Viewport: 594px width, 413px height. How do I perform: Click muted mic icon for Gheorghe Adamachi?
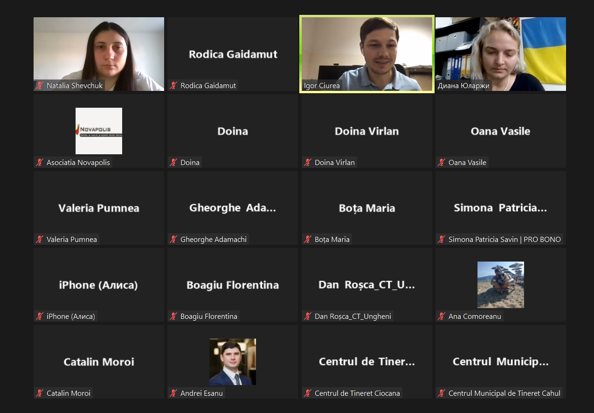(174, 240)
